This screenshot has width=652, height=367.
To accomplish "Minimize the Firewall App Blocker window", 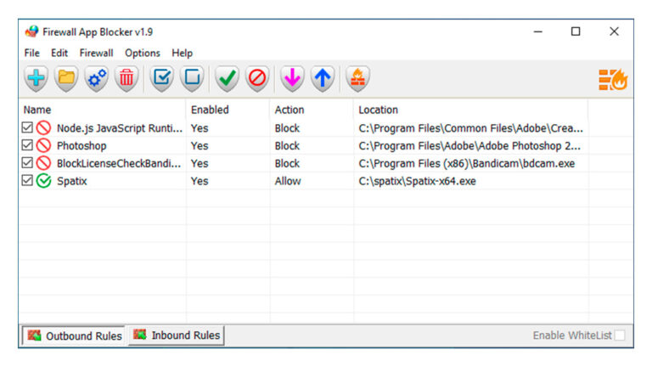I will (x=538, y=31).
